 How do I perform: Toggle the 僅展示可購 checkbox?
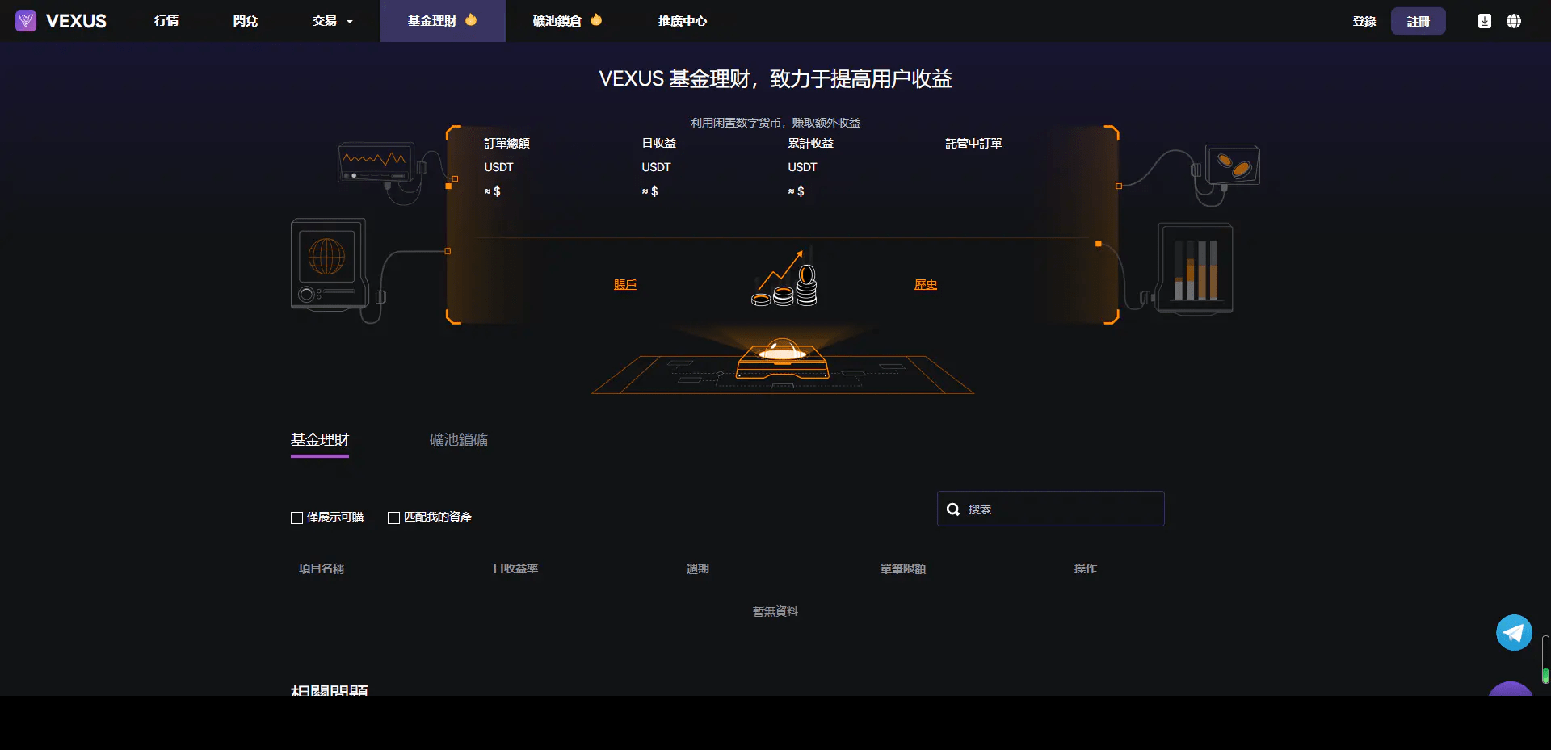(296, 517)
